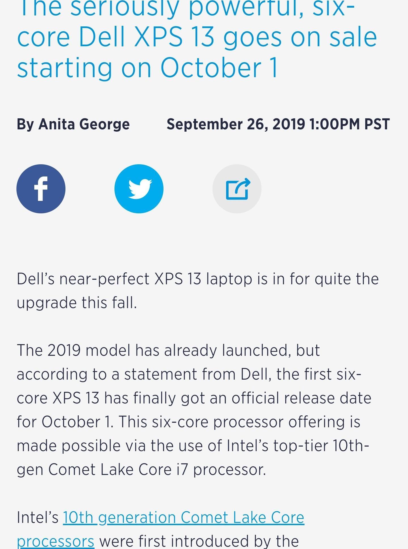The height and width of the screenshot is (549, 408).
Task: Click the text "were first introduced by the"
Action: click(x=199, y=541)
